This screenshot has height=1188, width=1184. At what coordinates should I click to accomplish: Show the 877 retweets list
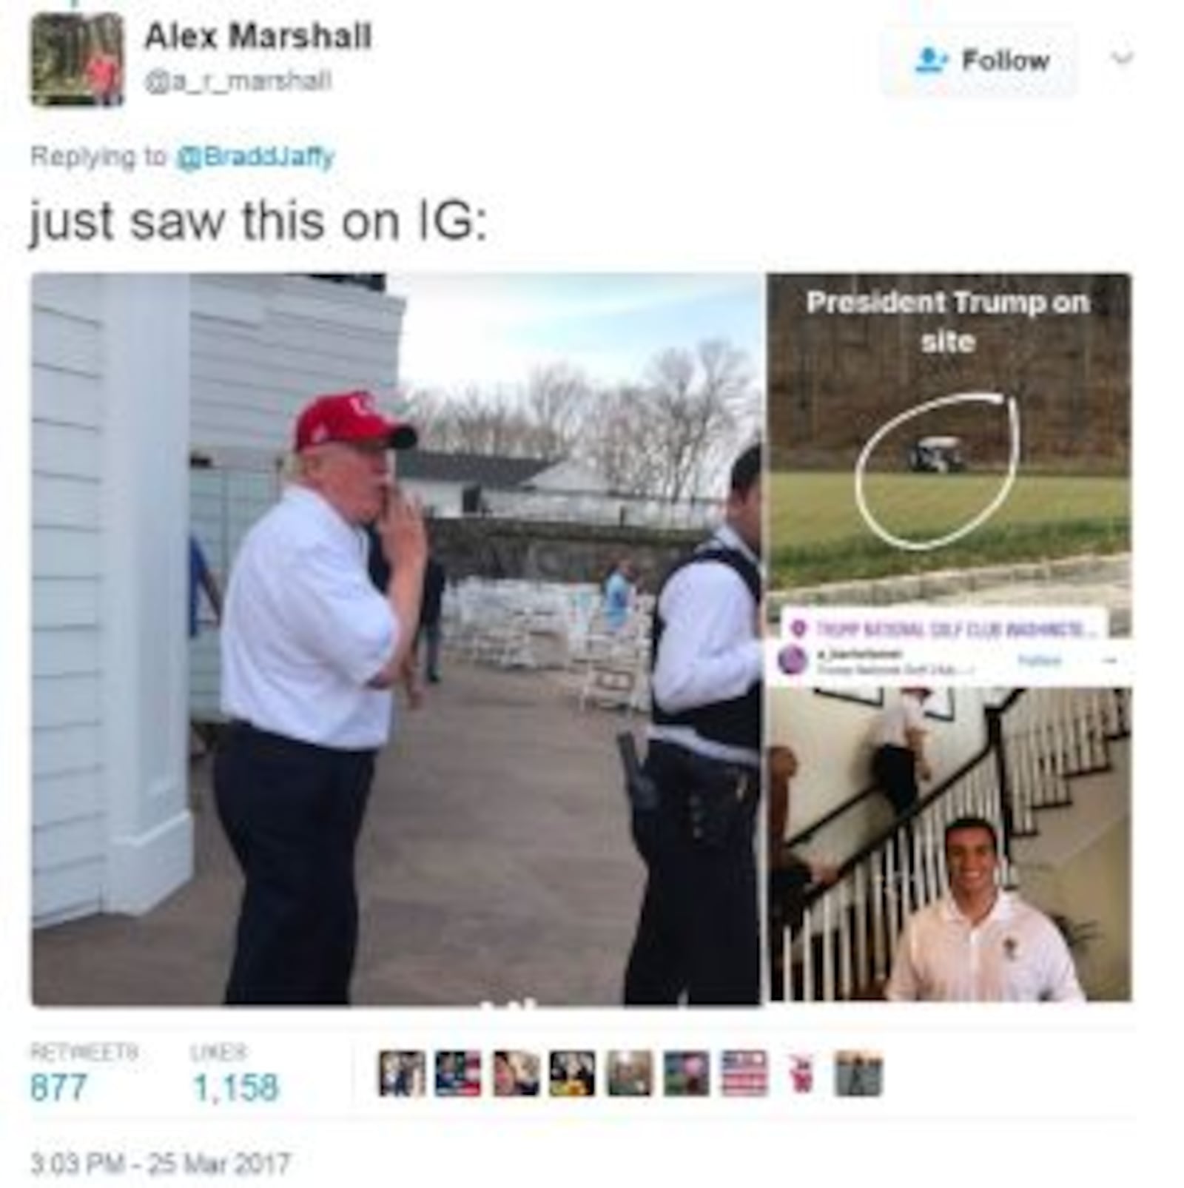[x=84, y=1074]
